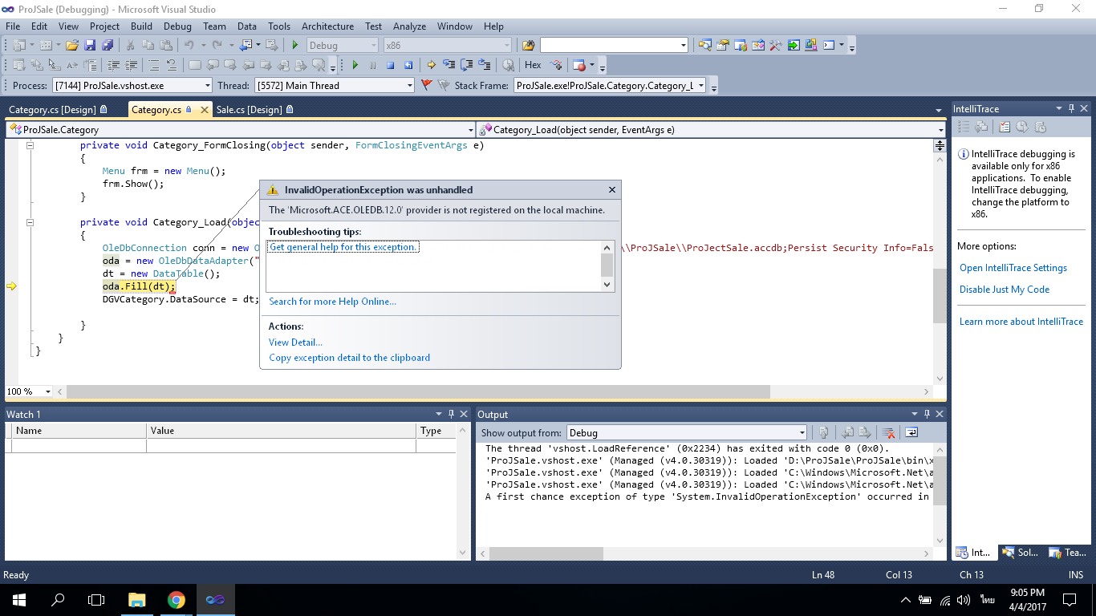
Task: Click the Step Over icon
Action: pyautogui.click(x=467, y=65)
